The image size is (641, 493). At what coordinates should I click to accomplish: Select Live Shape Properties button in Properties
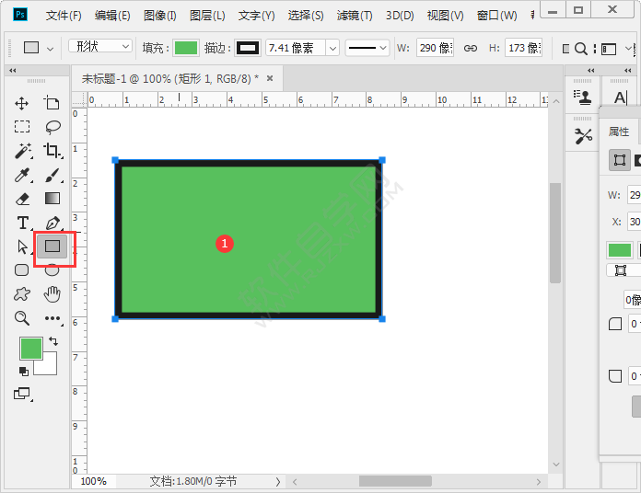pos(620,160)
